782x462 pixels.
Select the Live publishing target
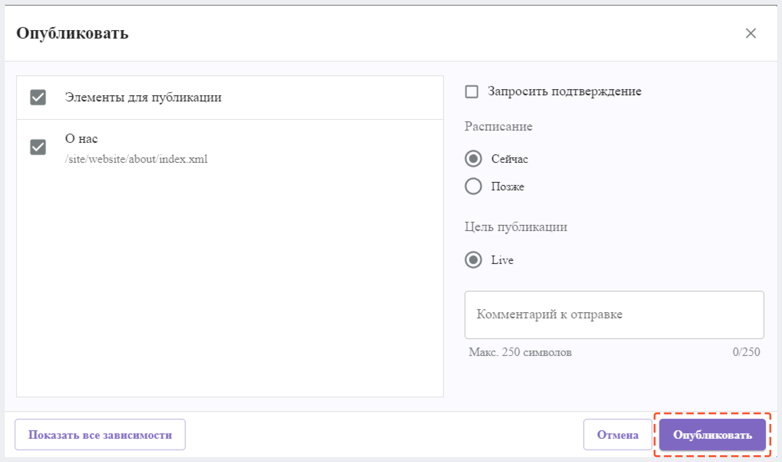(x=473, y=260)
